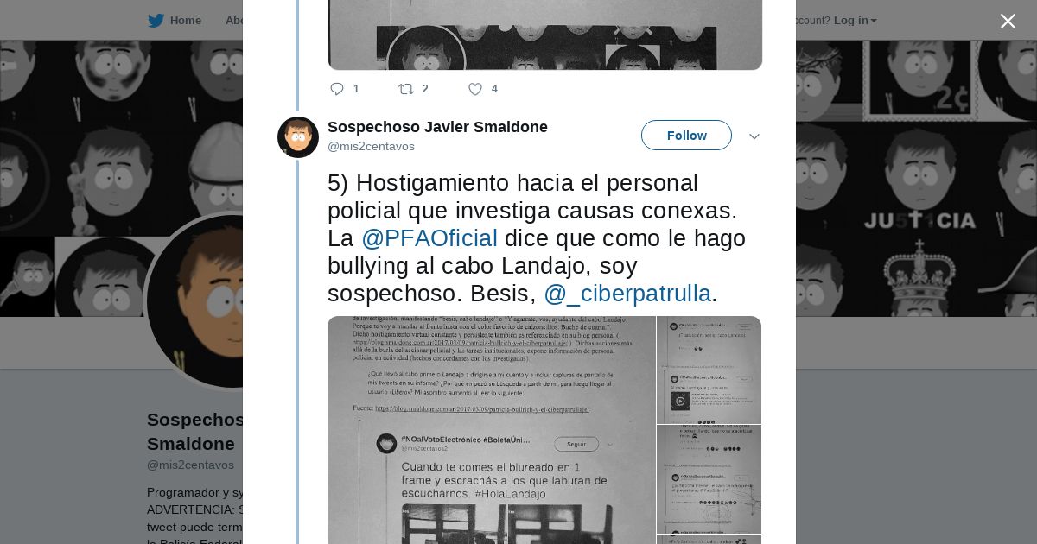
Task: Open the @PFAOficial mention link
Action: click(429, 238)
